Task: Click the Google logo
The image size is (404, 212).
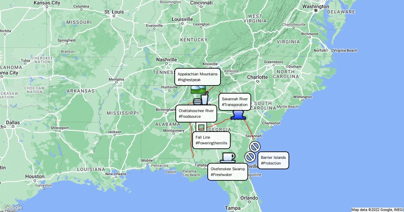Action: pyautogui.click(x=12, y=207)
